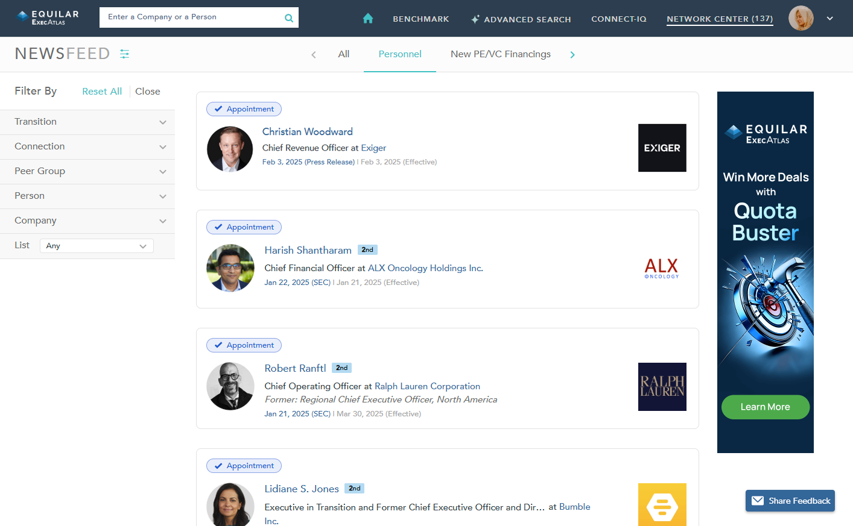Click the ALX Oncology logo
Screen dimensions: 853x526
(x=662, y=268)
